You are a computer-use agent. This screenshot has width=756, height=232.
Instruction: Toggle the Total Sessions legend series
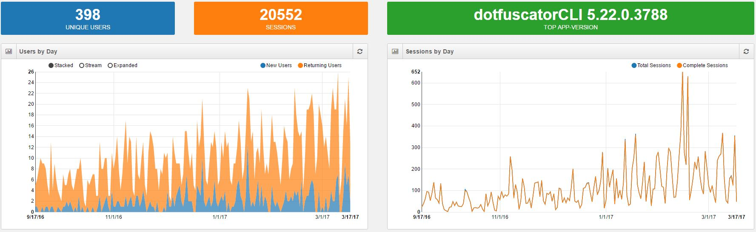tap(651, 65)
